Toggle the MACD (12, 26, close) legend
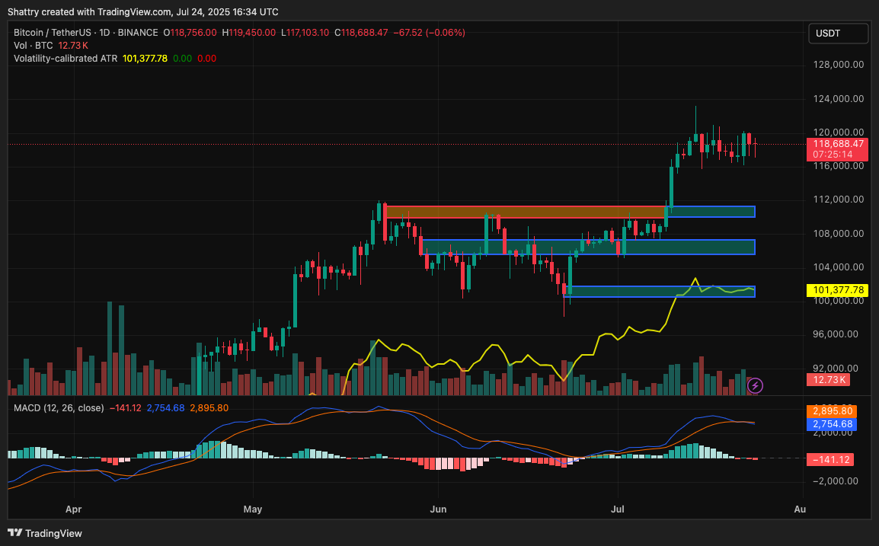The width and height of the screenshot is (879, 546). point(57,407)
